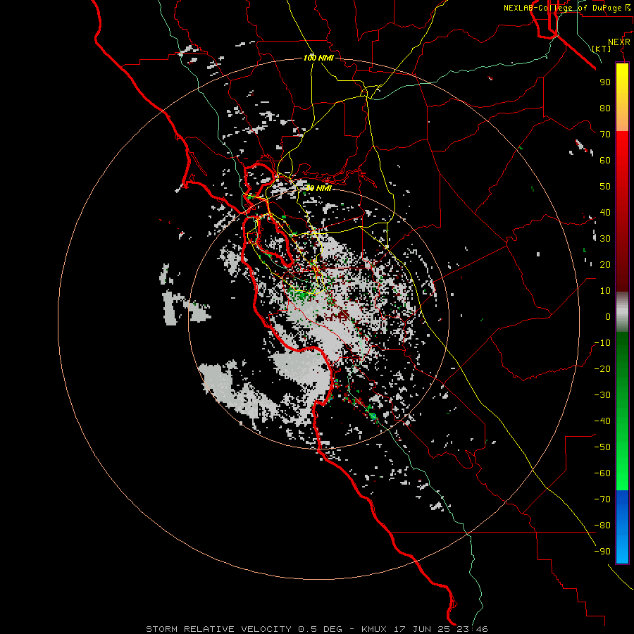The height and width of the screenshot is (634, 634).
Task: Pick the gray zero-velocity color bar segment
Action: point(622,312)
